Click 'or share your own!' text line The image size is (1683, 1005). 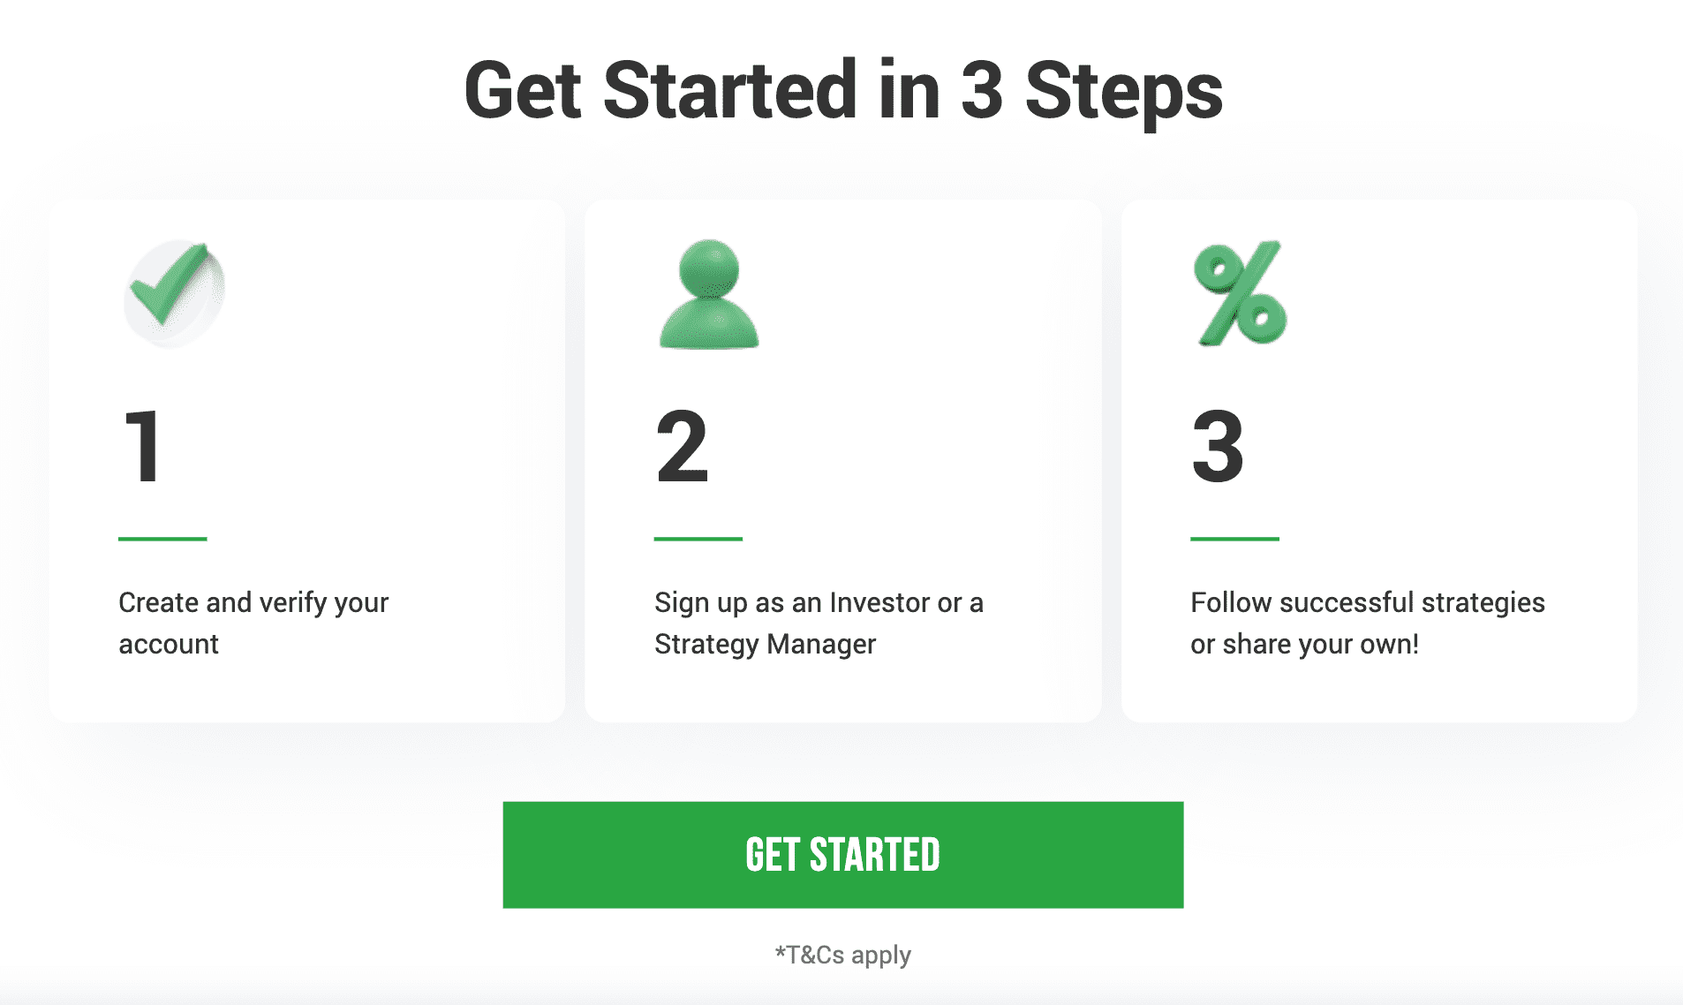point(1304,644)
